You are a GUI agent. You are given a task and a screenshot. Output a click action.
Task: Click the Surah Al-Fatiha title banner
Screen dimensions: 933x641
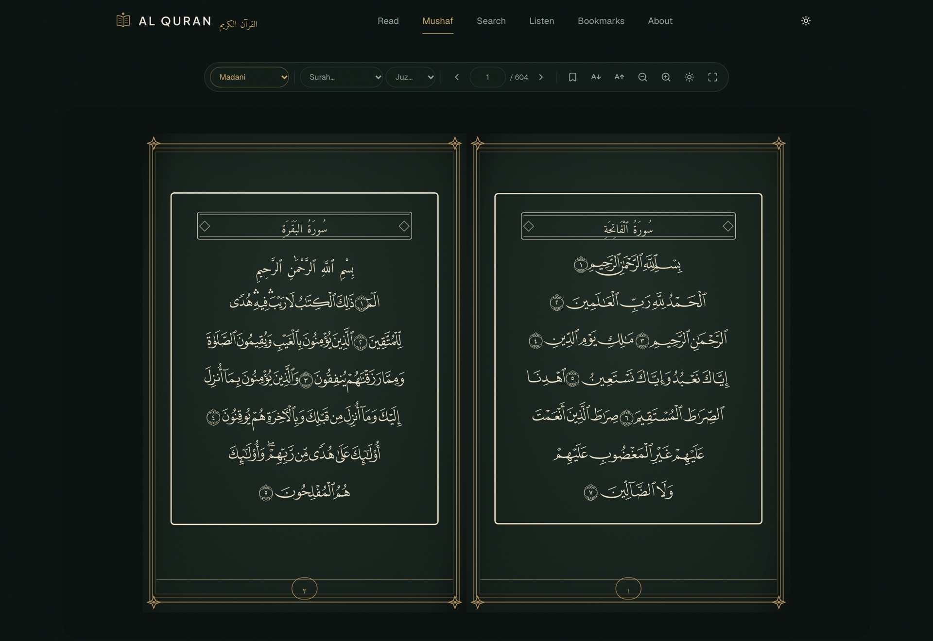pyautogui.click(x=628, y=226)
